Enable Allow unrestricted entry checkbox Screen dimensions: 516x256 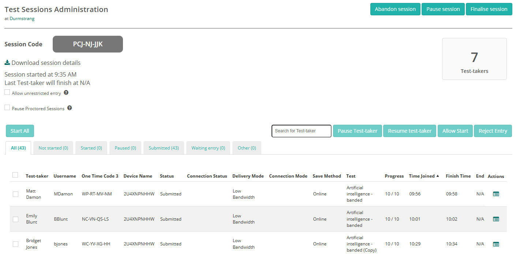coord(7,93)
